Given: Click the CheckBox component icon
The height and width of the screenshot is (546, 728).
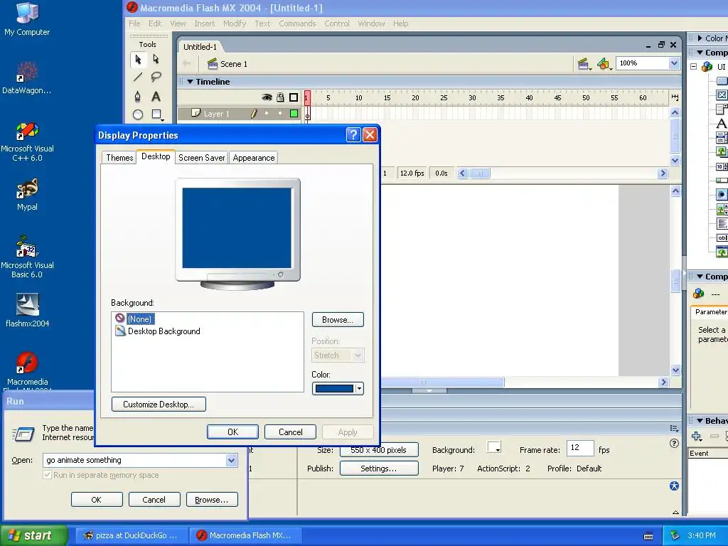Looking at the screenshot, I should tap(722, 95).
